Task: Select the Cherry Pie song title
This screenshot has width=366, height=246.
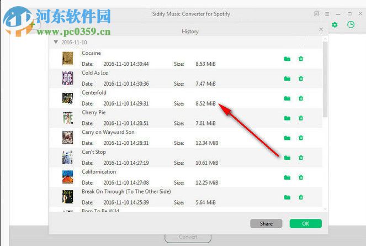Action: (x=94, y=112)
